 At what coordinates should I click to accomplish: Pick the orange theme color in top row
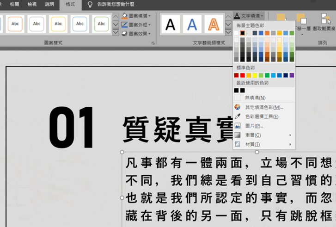pyautogui.click(x=267, y=33)
